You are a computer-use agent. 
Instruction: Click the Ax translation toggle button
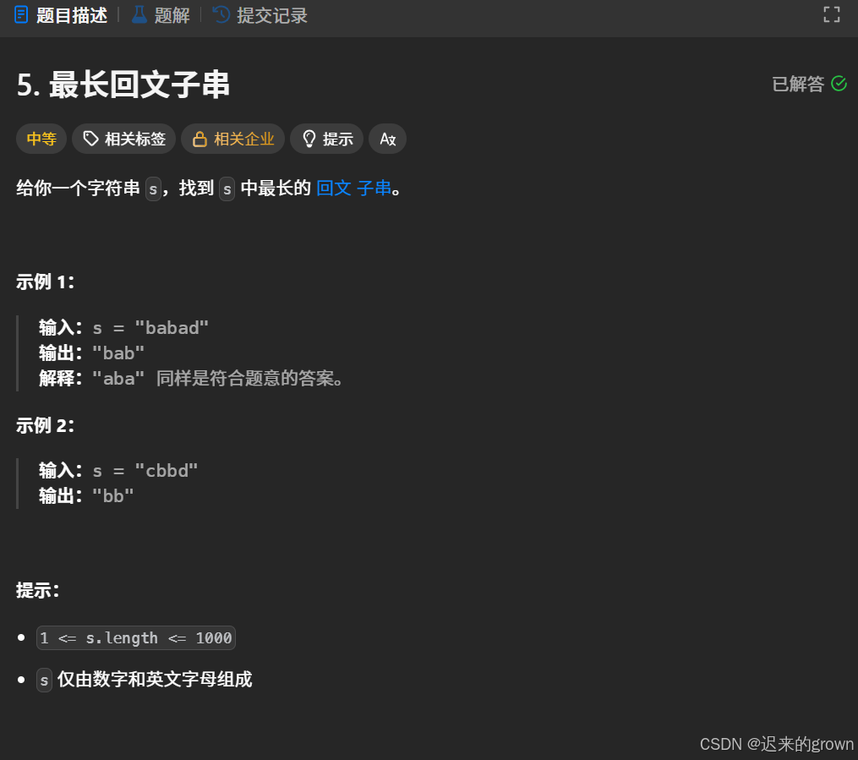click(x=387, y=139)
